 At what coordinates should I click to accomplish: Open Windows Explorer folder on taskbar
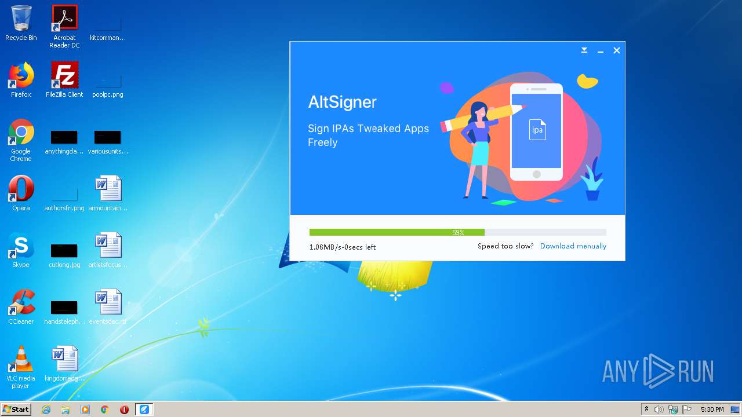click(66, 409)
